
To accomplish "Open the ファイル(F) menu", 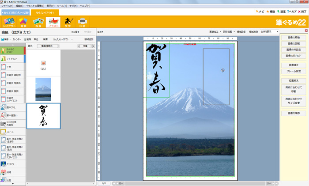I will point(7,6).
